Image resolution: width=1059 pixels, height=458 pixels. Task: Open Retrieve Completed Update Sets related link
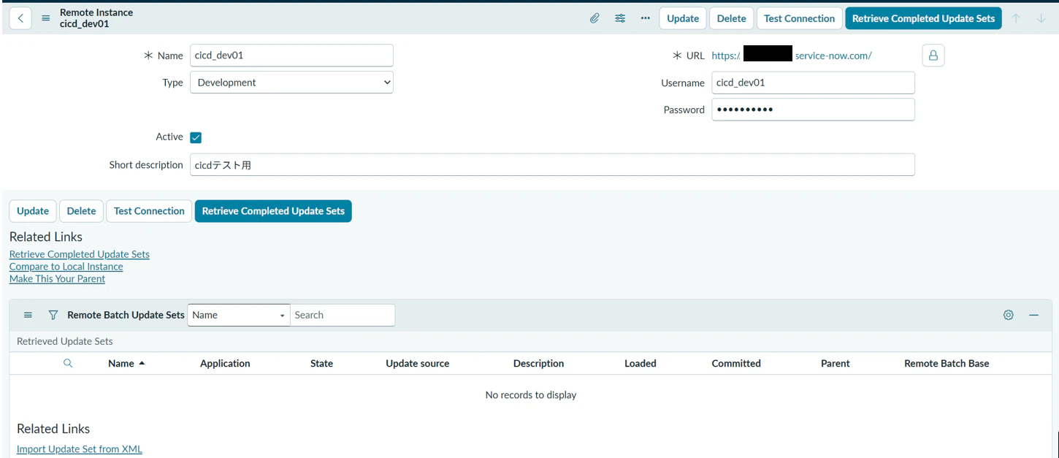[x=80, y=254]
